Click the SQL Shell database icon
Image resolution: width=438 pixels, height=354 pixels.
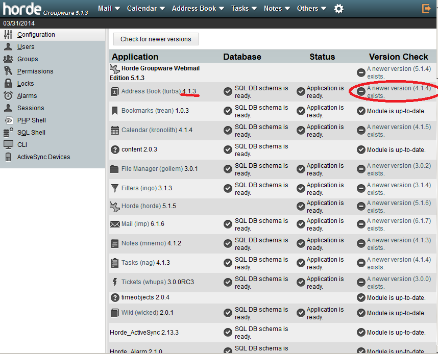point(8,132)
